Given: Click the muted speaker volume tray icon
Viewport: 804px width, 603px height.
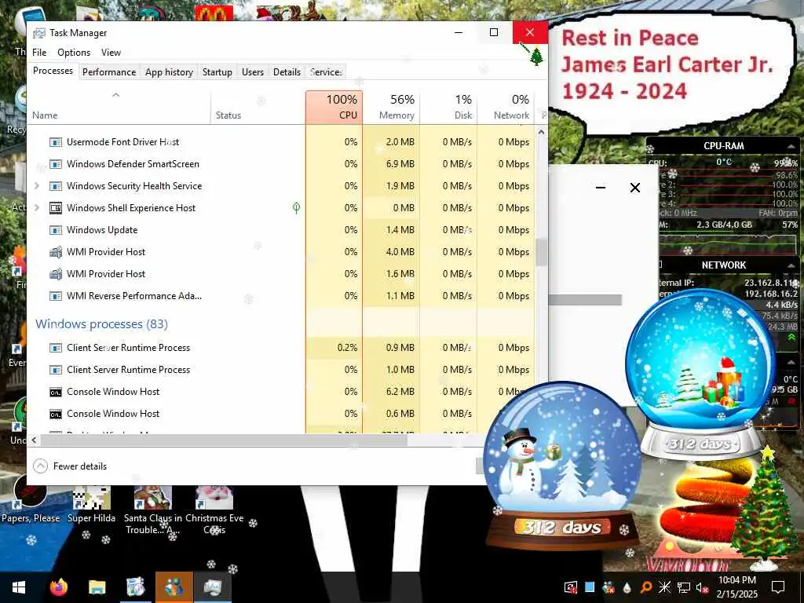Looking at the screenshot, I should click(x=702, y=587).
